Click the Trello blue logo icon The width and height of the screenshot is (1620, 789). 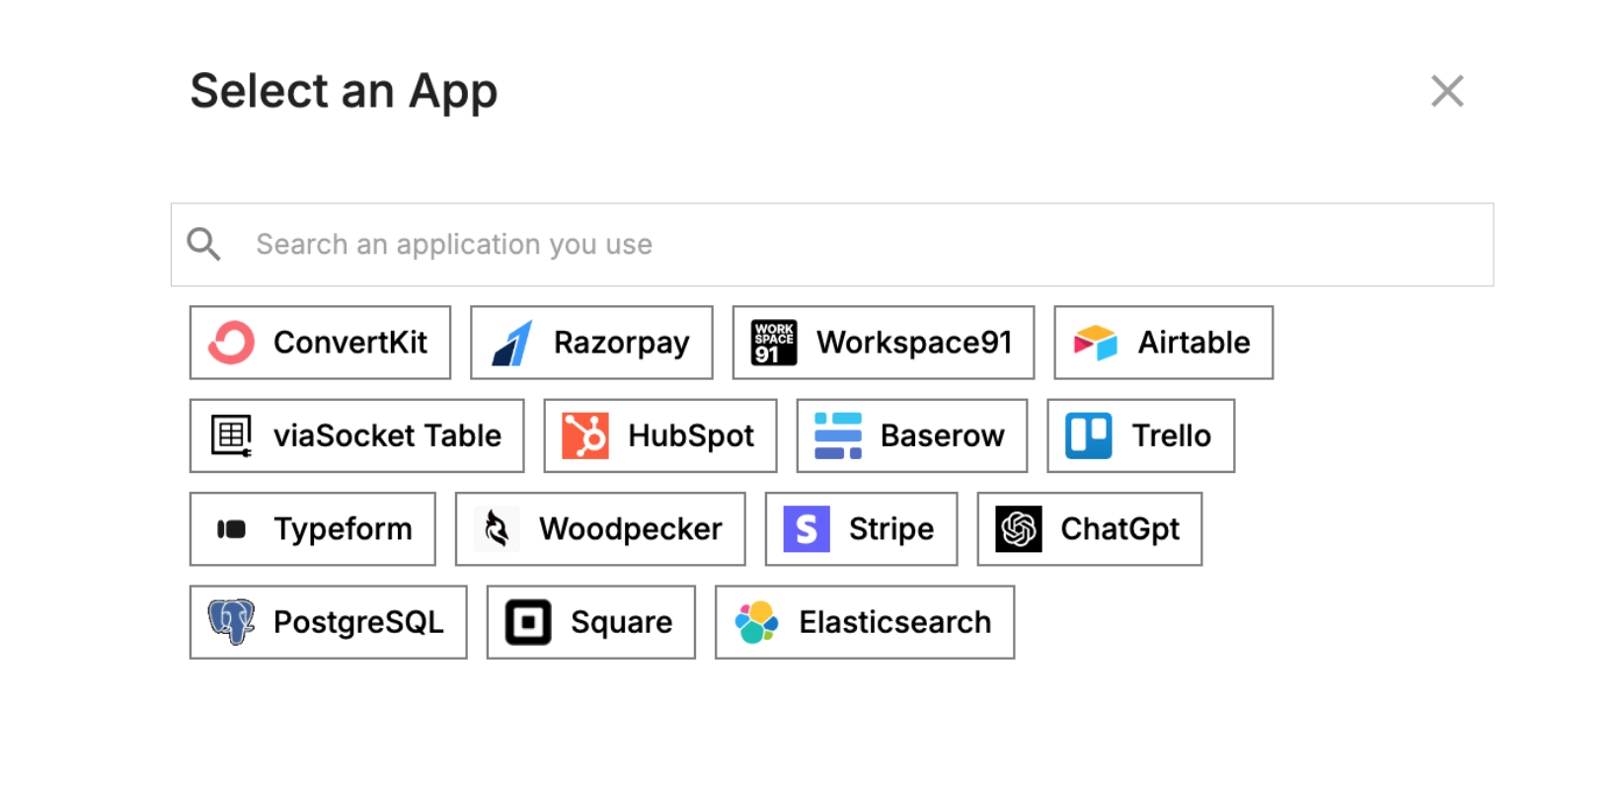(1089, 435)
